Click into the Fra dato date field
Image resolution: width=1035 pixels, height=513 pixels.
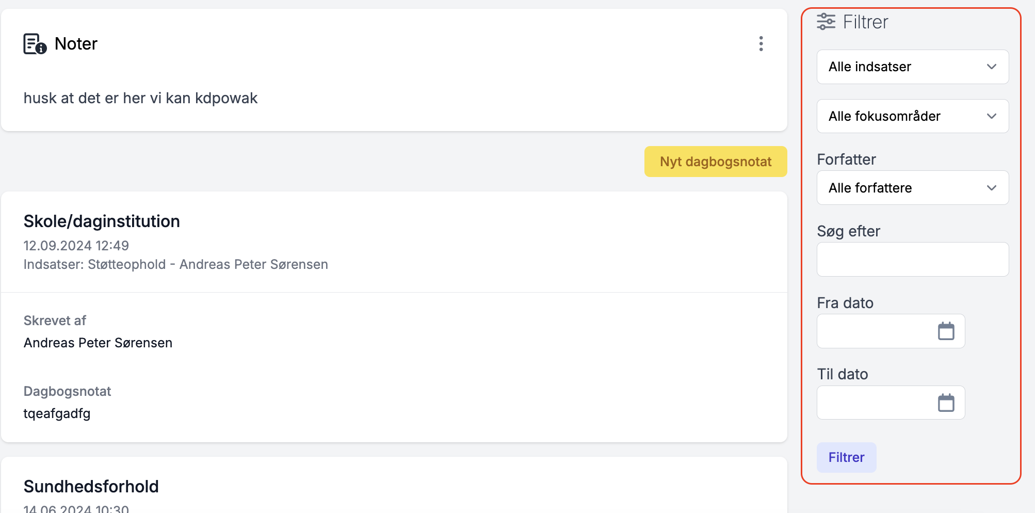pos(875,331)
